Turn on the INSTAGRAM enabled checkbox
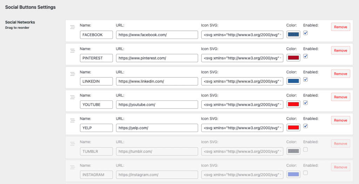359x184 pixels. pyautogui.click(x=305, y=173)
